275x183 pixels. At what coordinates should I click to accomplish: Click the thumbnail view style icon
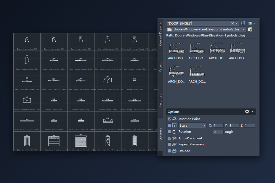coord(250,23)
